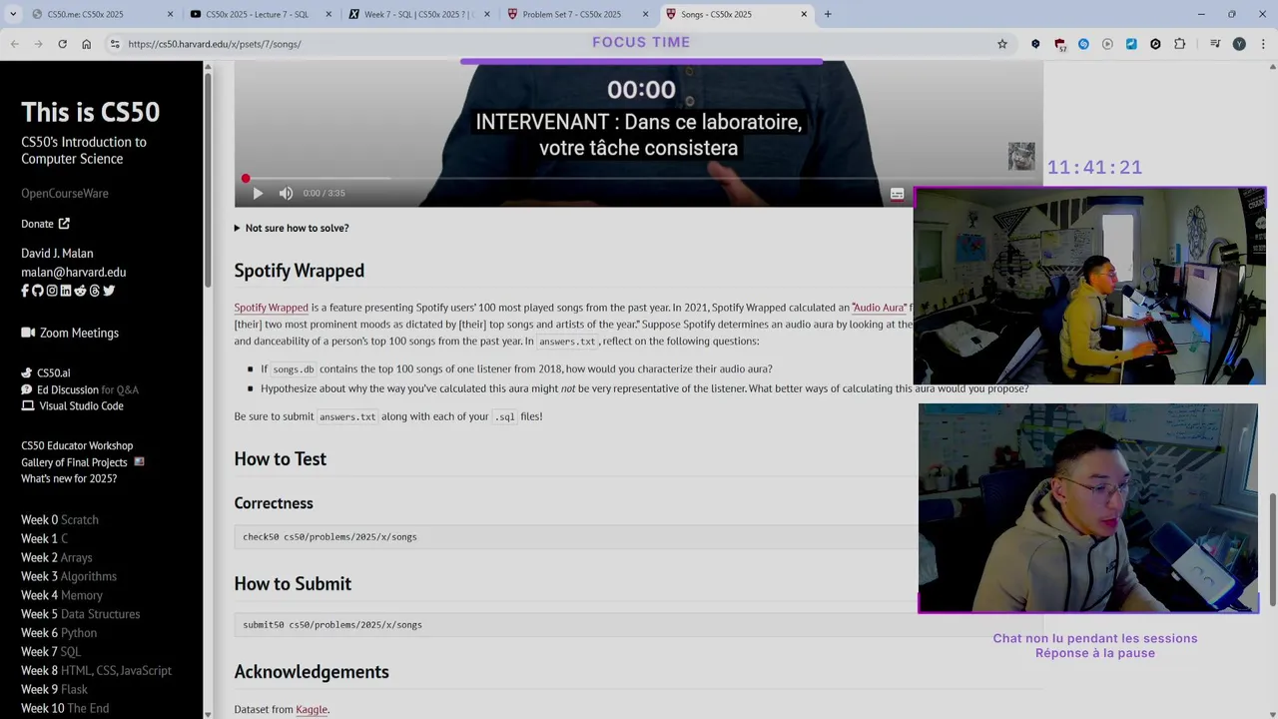Viewport: 1278px width, 719px height.
Task: Open Chrome three-dot menu
Action: point(1263,44)
